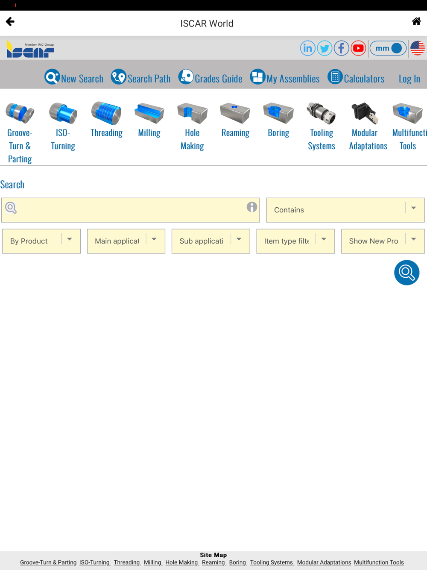Screen dimensions: 427x570
Task: Go back with the arrow icon
Action: [10, 21]
